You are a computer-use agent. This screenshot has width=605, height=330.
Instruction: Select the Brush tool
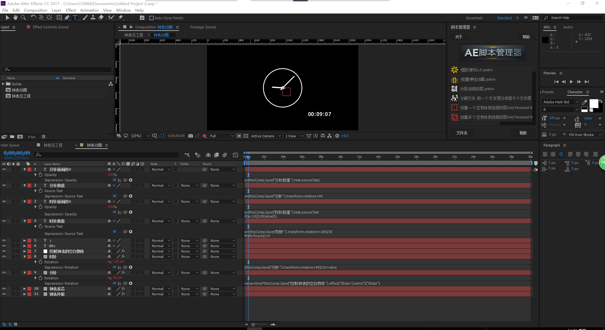click(x=85, y=18)
